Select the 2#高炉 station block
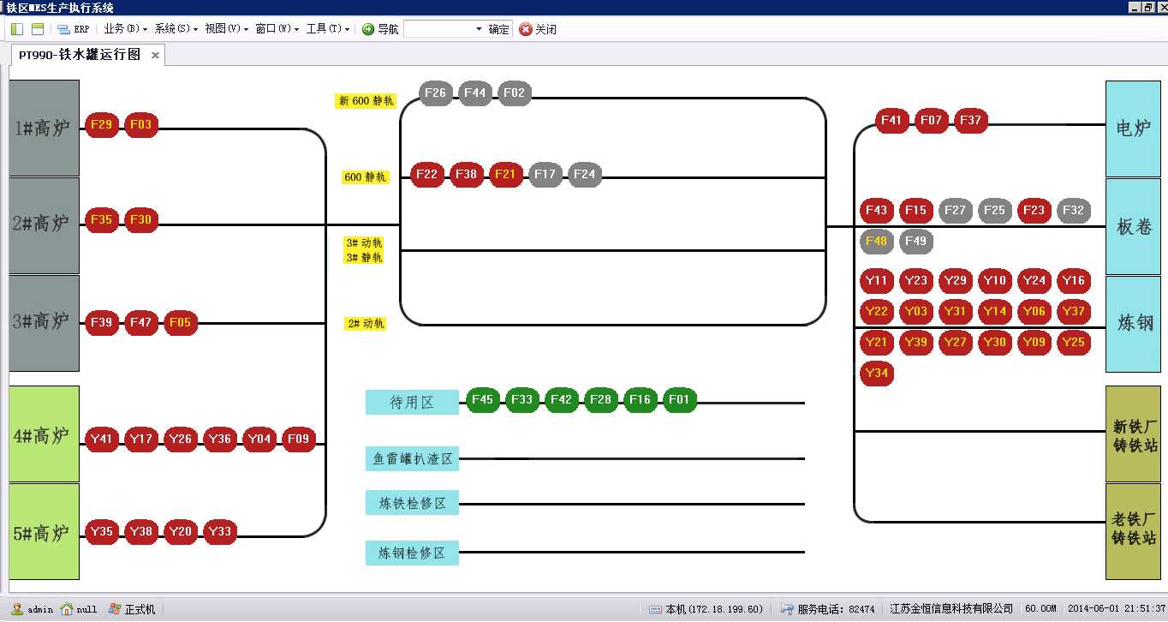The width and height of the screenshot is (1168, 622). click(44, 225)
